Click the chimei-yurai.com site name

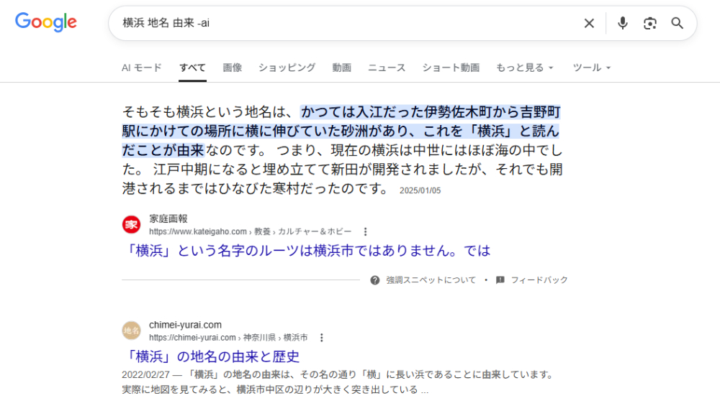pyautogui.click(x=185, y=325)
